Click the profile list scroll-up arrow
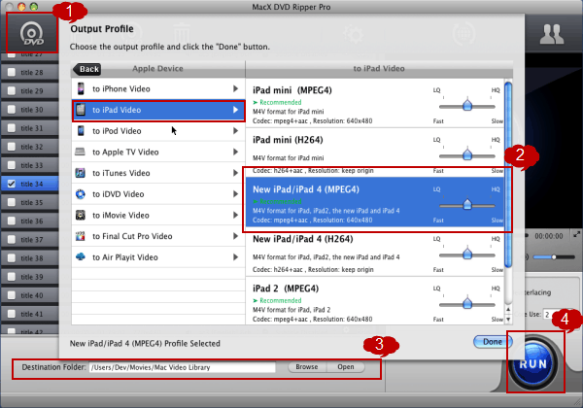This screenshot has width=583, height=408. 508,310
